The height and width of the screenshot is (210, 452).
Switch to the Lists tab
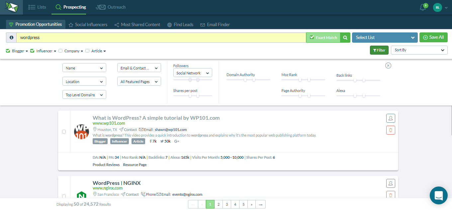click(37, 7)
